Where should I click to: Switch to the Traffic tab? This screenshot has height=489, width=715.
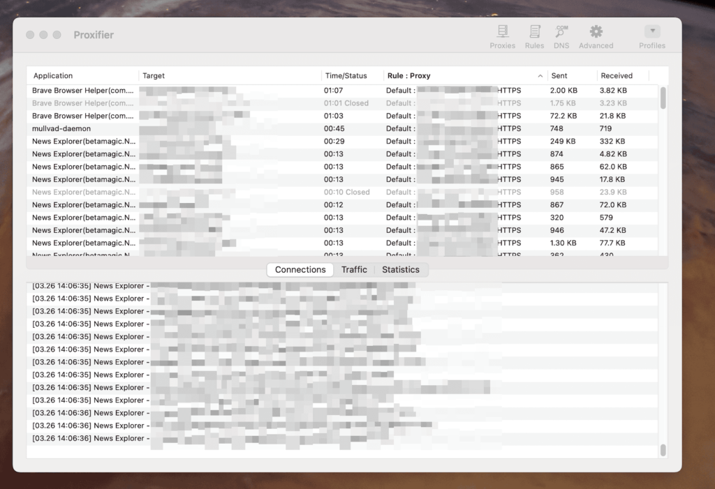[354, 269]
